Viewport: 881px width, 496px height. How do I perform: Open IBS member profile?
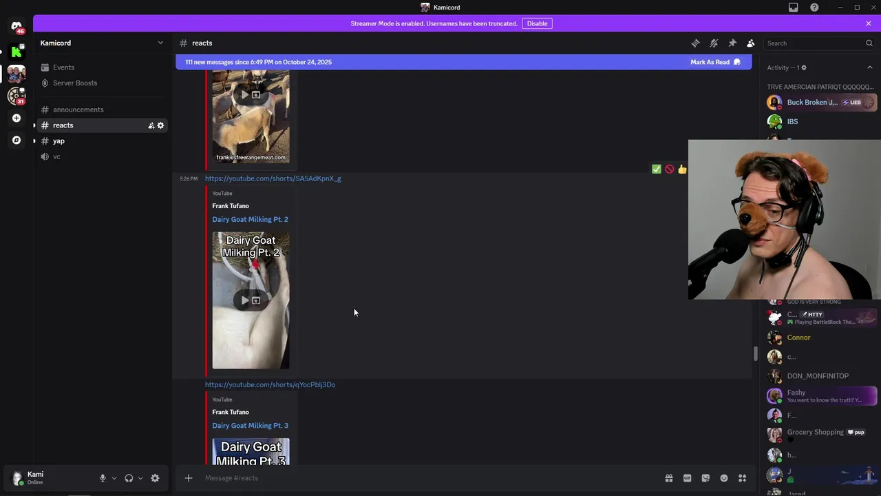[821, 121]
